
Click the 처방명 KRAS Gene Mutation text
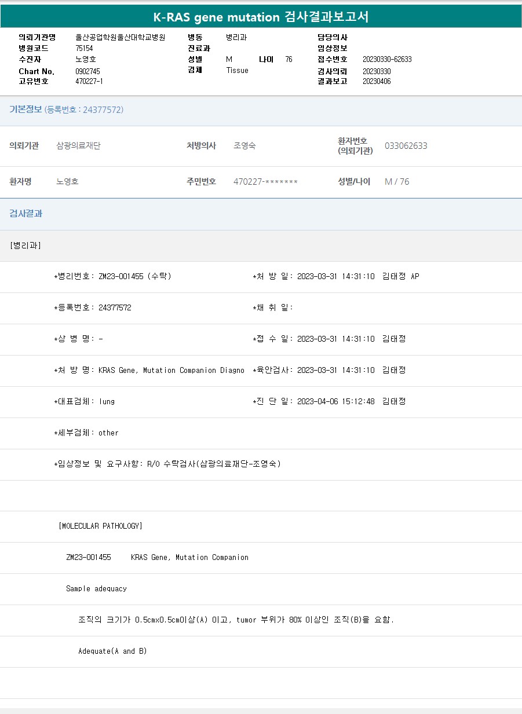(171, 370)
